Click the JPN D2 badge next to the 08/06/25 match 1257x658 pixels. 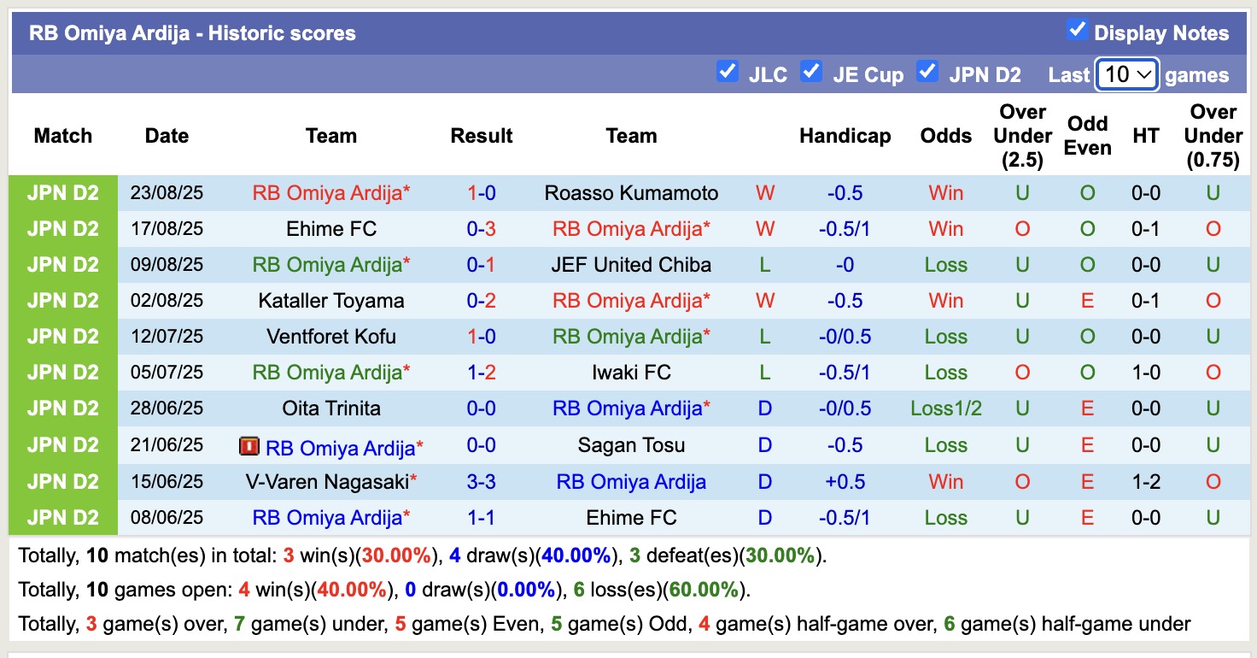62,517
